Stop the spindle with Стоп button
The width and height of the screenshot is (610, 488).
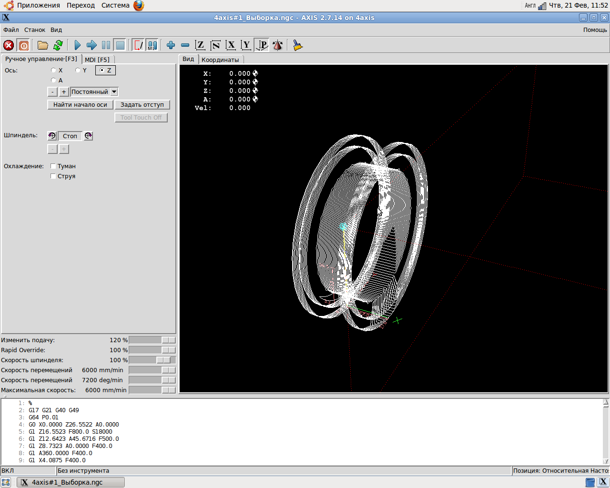[70, 136]
